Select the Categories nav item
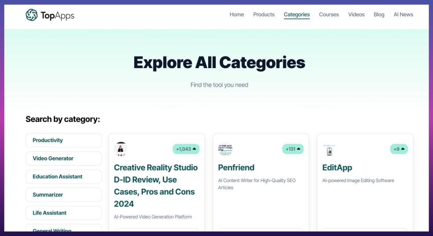The height and width of the screenshot is (236, 433). pyautogui.click(x=296, y=15)
